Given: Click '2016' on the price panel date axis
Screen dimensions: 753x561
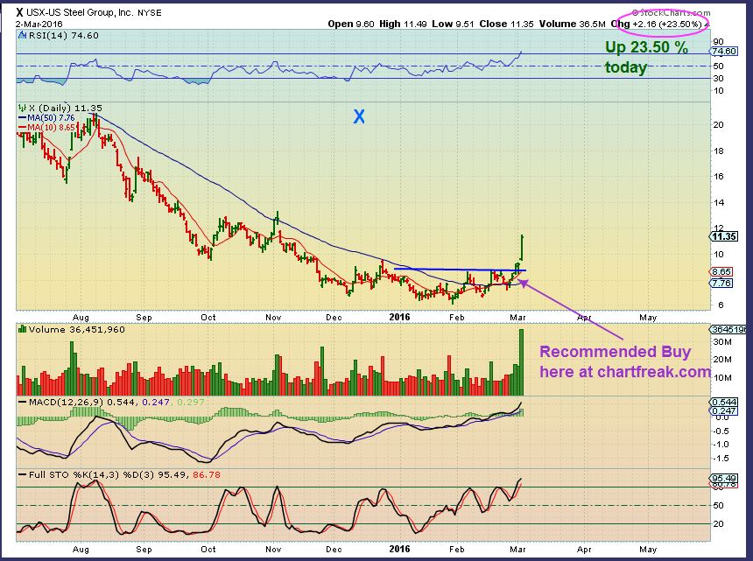Looking at the screenshot, I should 399,317.
